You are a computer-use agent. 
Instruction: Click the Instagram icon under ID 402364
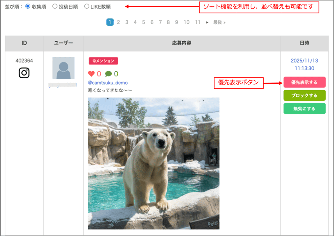click(x=24, y=73)
